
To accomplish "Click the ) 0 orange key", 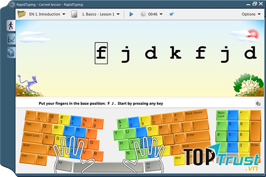I will [x=156, y=120].
